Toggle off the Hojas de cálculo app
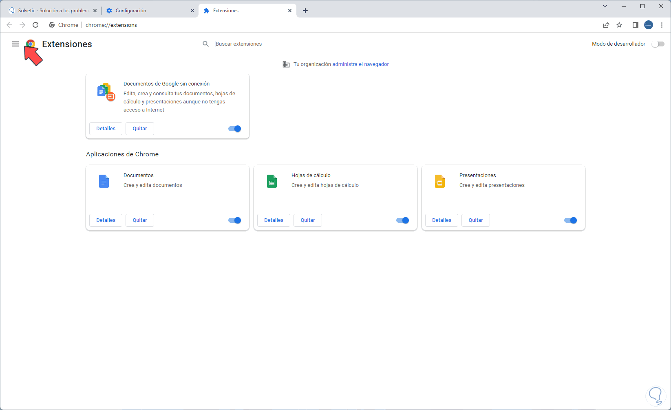 tap(403, 220)
